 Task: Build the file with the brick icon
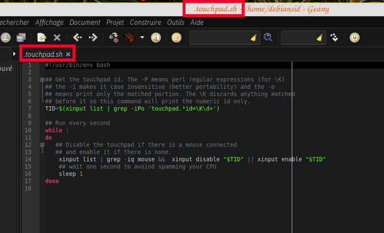(129, 37)
